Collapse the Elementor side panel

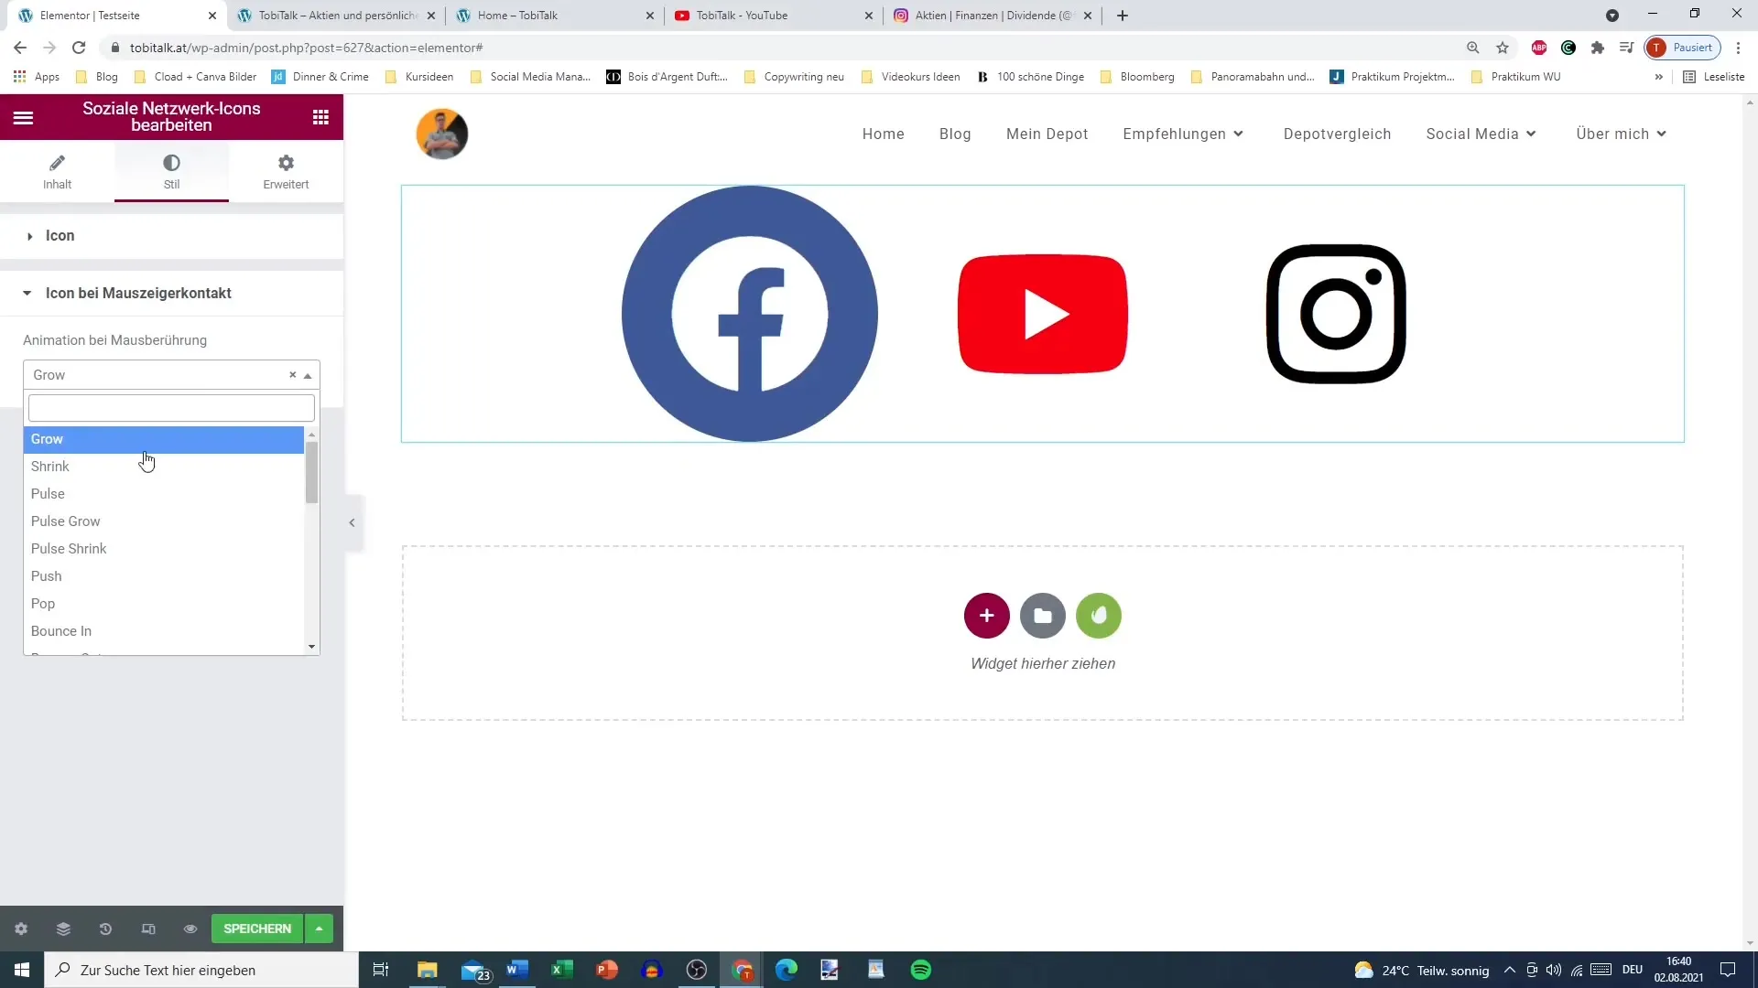click(x=353, y=522)
